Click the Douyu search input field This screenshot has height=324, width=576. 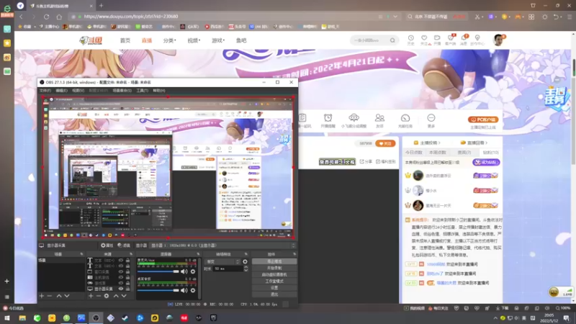tap(370, 40)
